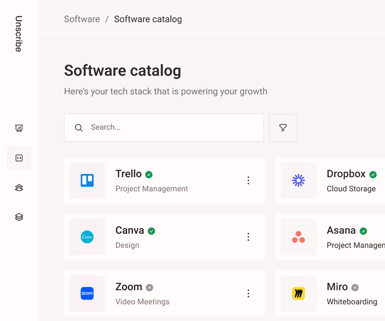
Task: Click Dropbox's Cloud Storage category
Action: [x=351, y=189]
